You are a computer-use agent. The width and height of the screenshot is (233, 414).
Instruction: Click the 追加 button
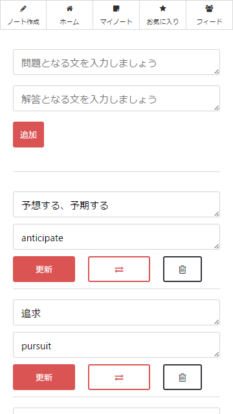(28, 135)
